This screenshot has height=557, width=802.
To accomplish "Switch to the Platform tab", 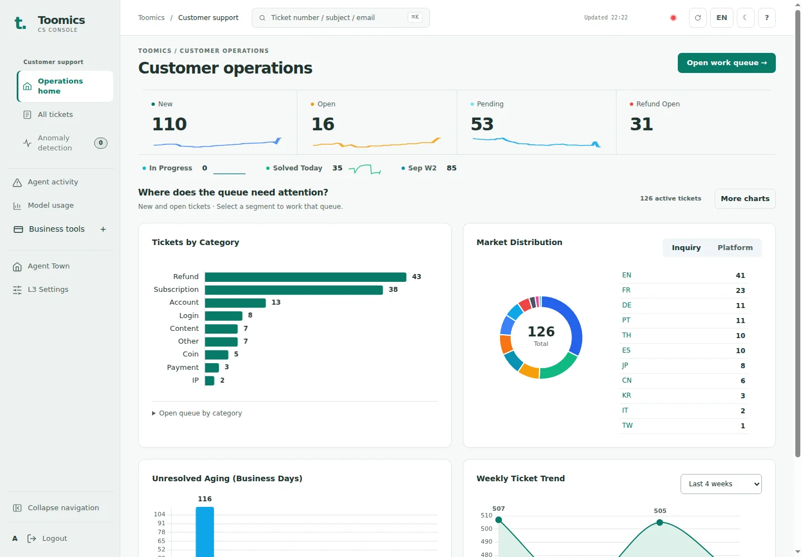I will pyautogui.click(x=735, y=248).
